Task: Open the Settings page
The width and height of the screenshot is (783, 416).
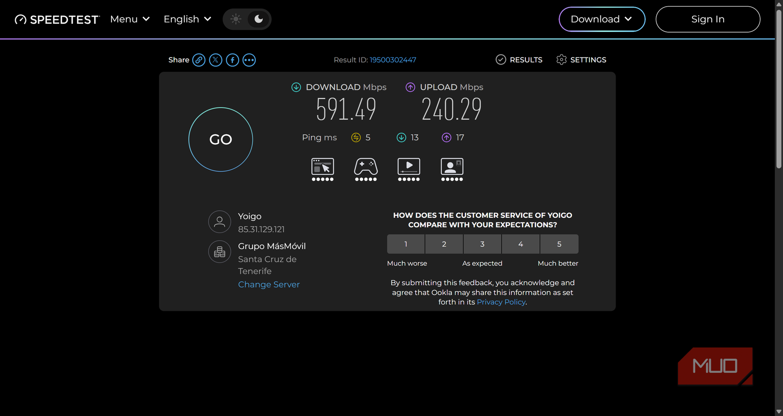Action: (581, 60)
